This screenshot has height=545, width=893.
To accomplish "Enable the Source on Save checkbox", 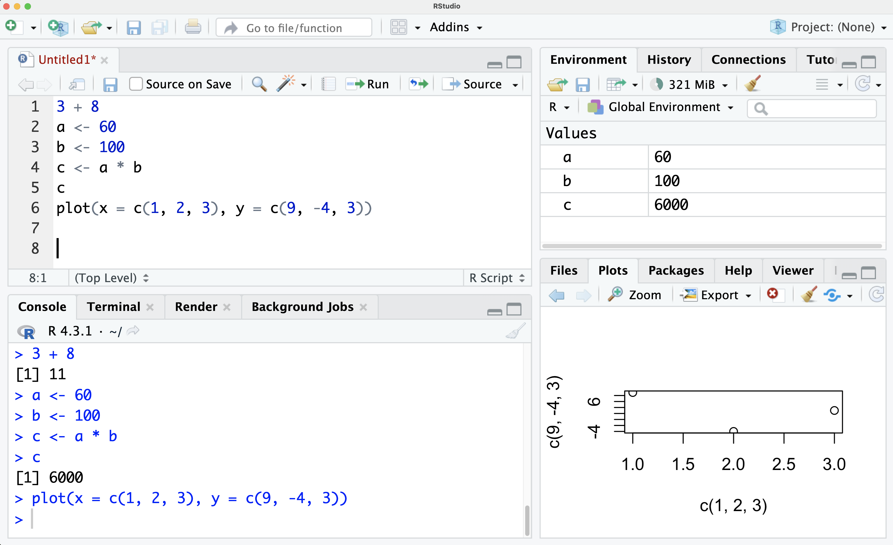I will 136,84.
